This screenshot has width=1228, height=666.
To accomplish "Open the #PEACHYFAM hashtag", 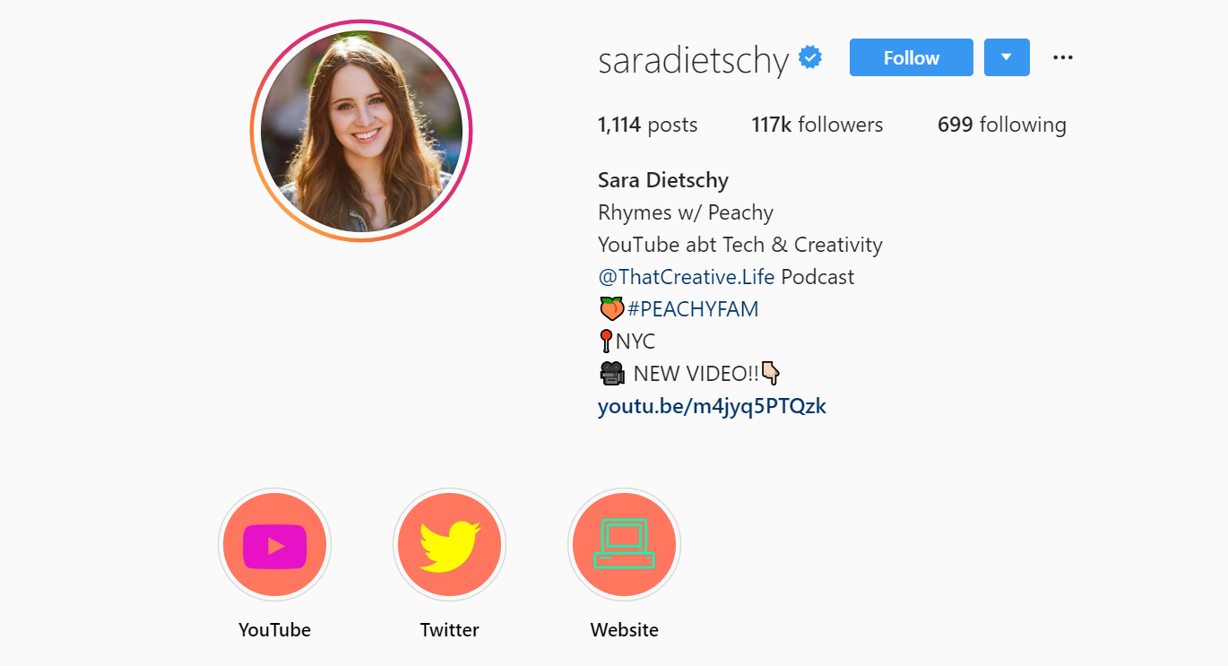I will [x=693, y=309].
